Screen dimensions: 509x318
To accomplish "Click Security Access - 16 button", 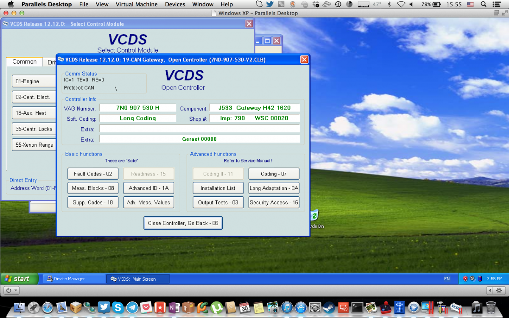I will click(x=274, y=203).
